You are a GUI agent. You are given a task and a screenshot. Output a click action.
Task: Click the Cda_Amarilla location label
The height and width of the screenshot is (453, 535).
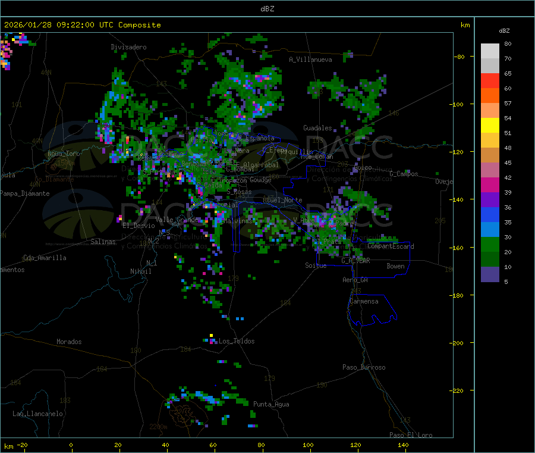click(x=45, y=258)
